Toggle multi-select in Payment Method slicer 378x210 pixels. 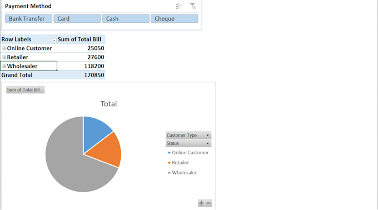pos(179,6)
